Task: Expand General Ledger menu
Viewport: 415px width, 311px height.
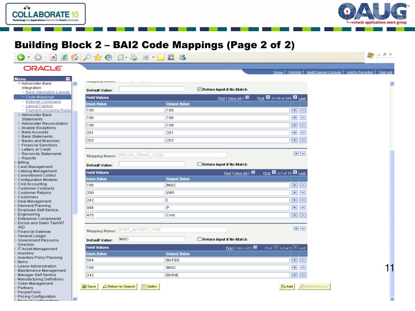Action: pos(15,236)
